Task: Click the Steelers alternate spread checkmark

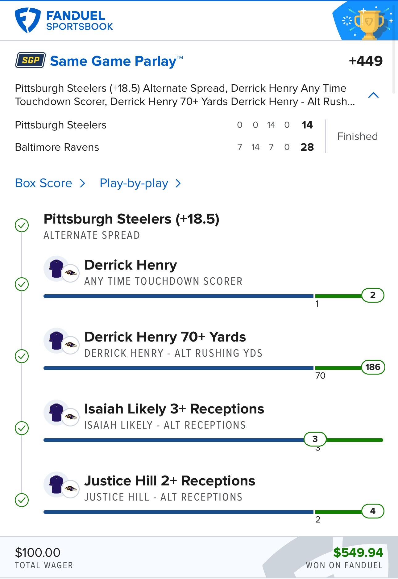Action: (x=22, y=225)
